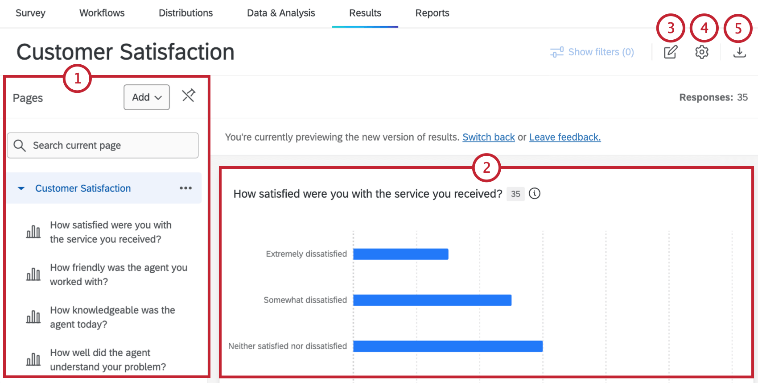Click the Somewhat dissatisfied bar in chart

pyautogui.click(x=432, y=300)
